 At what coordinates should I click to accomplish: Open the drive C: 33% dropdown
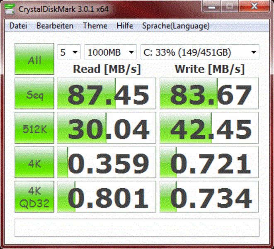(x=200, y=52)
